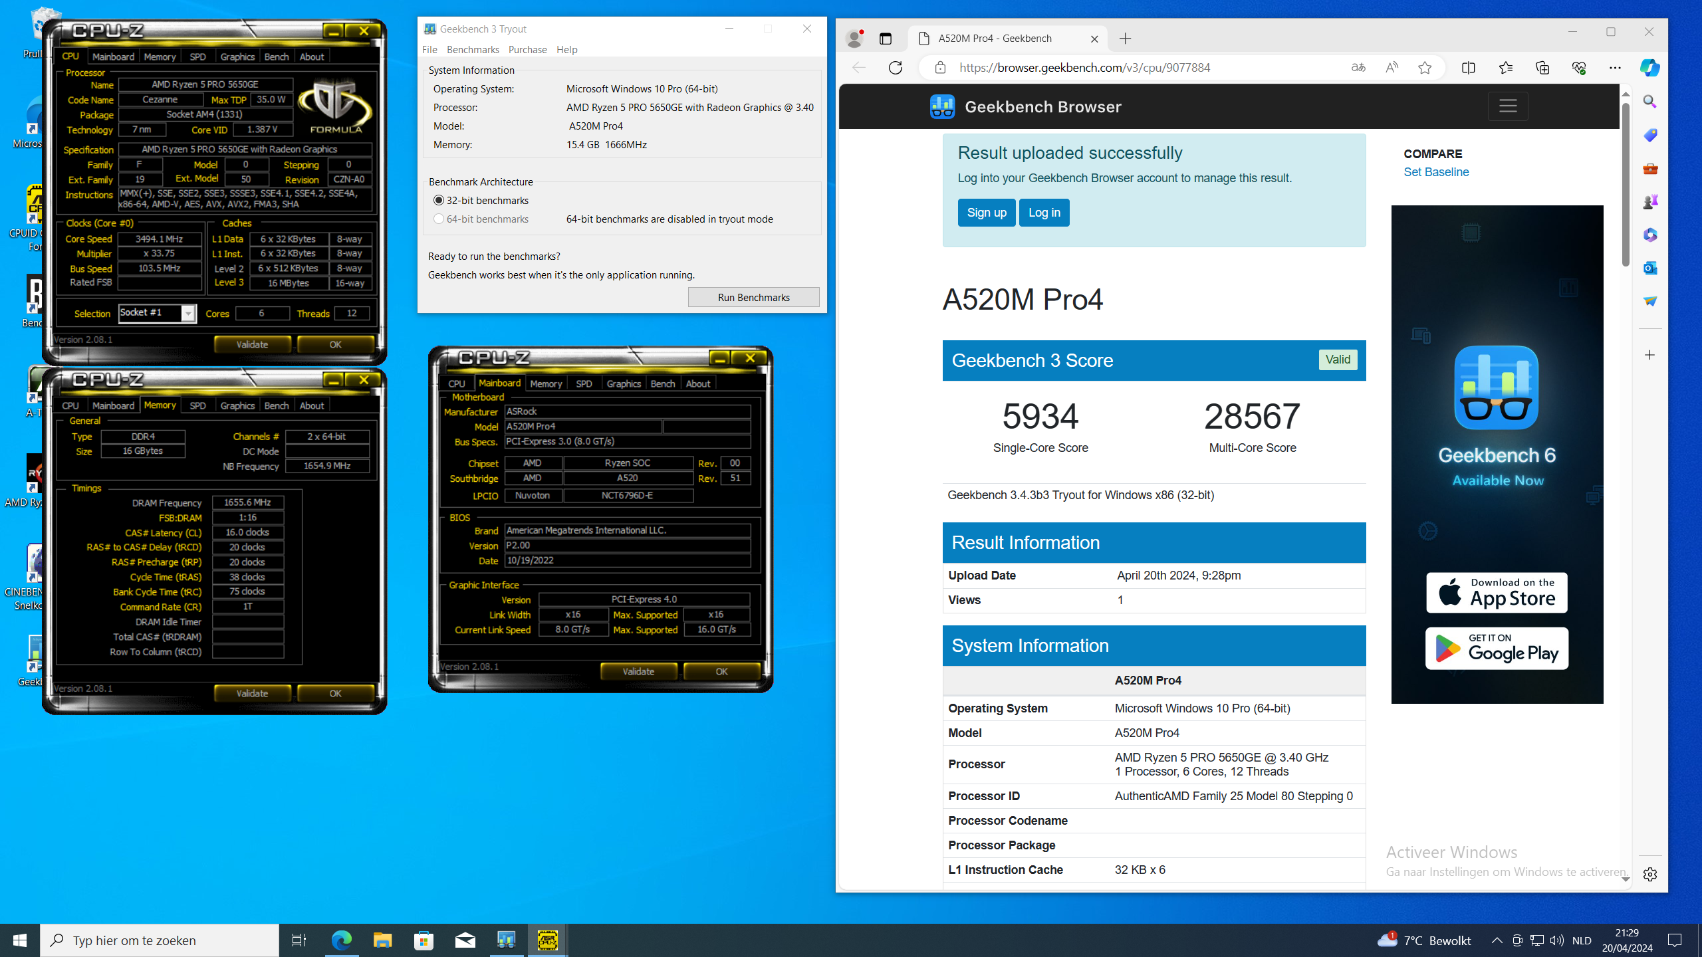Expand Geekbench Browser hamburger menu

tap(1508, 106)
